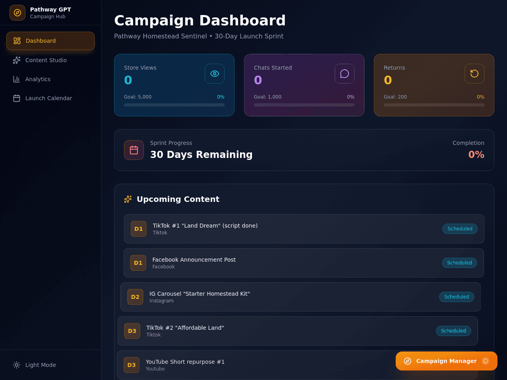This screenshot has width=507, height=380.
Task: Click the calendar icon beside Sprint Progress
Action: point(134,150)
